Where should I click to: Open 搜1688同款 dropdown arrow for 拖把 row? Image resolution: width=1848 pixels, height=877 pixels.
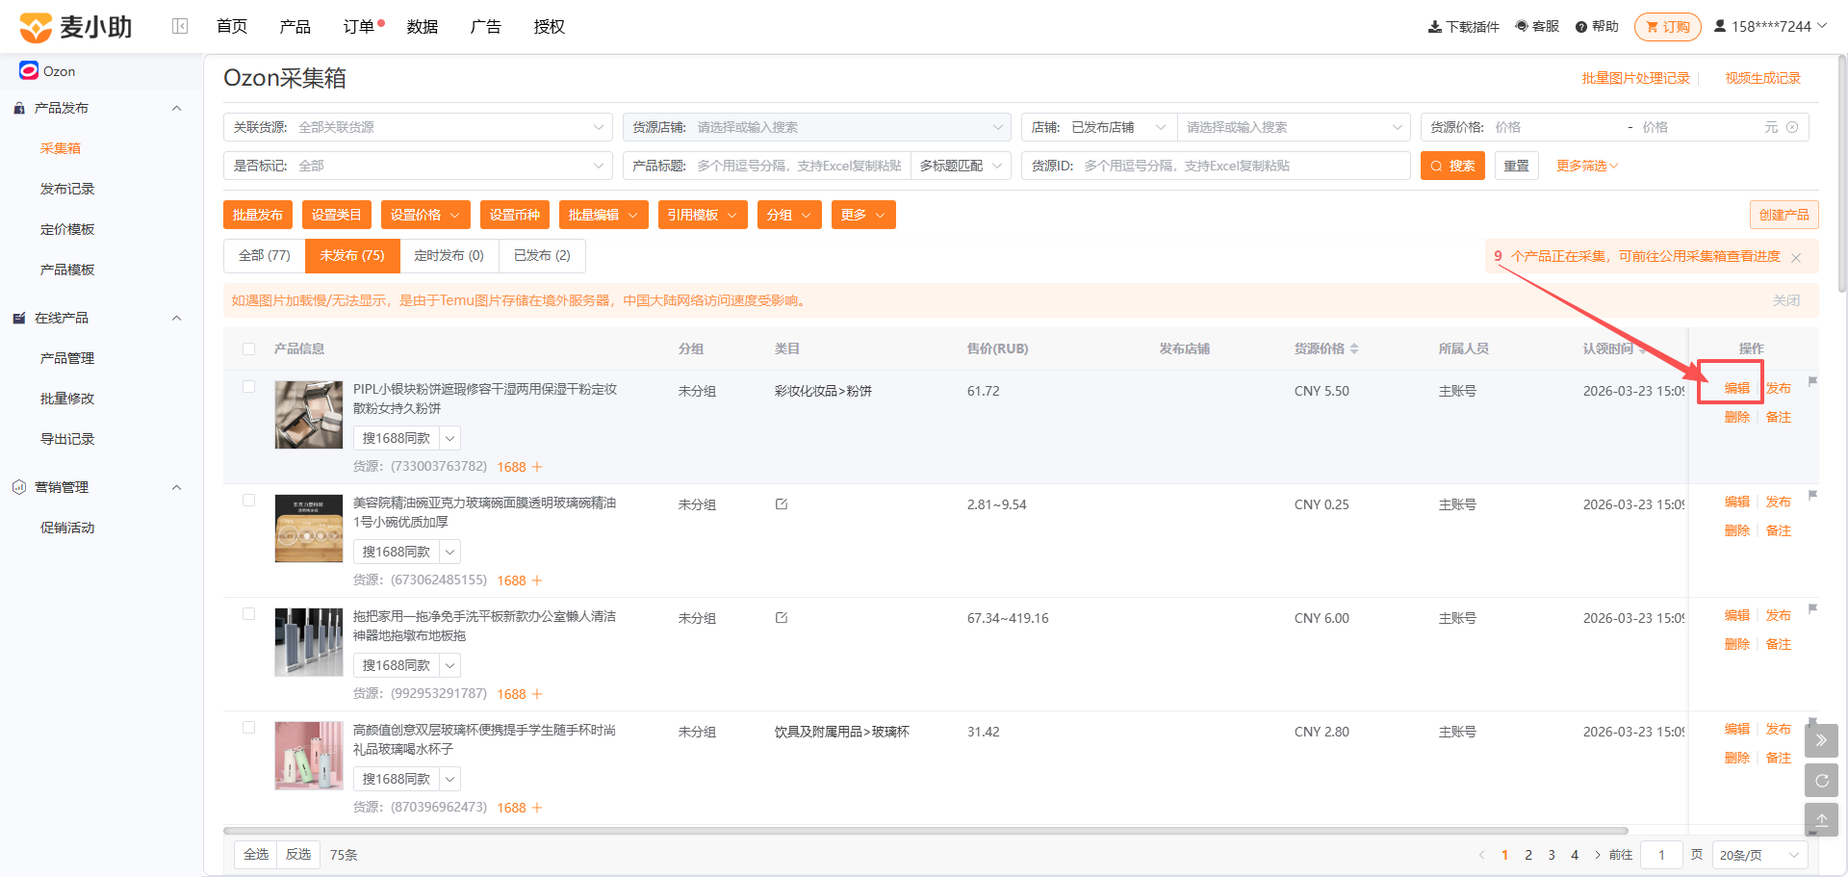coord(449,665)
